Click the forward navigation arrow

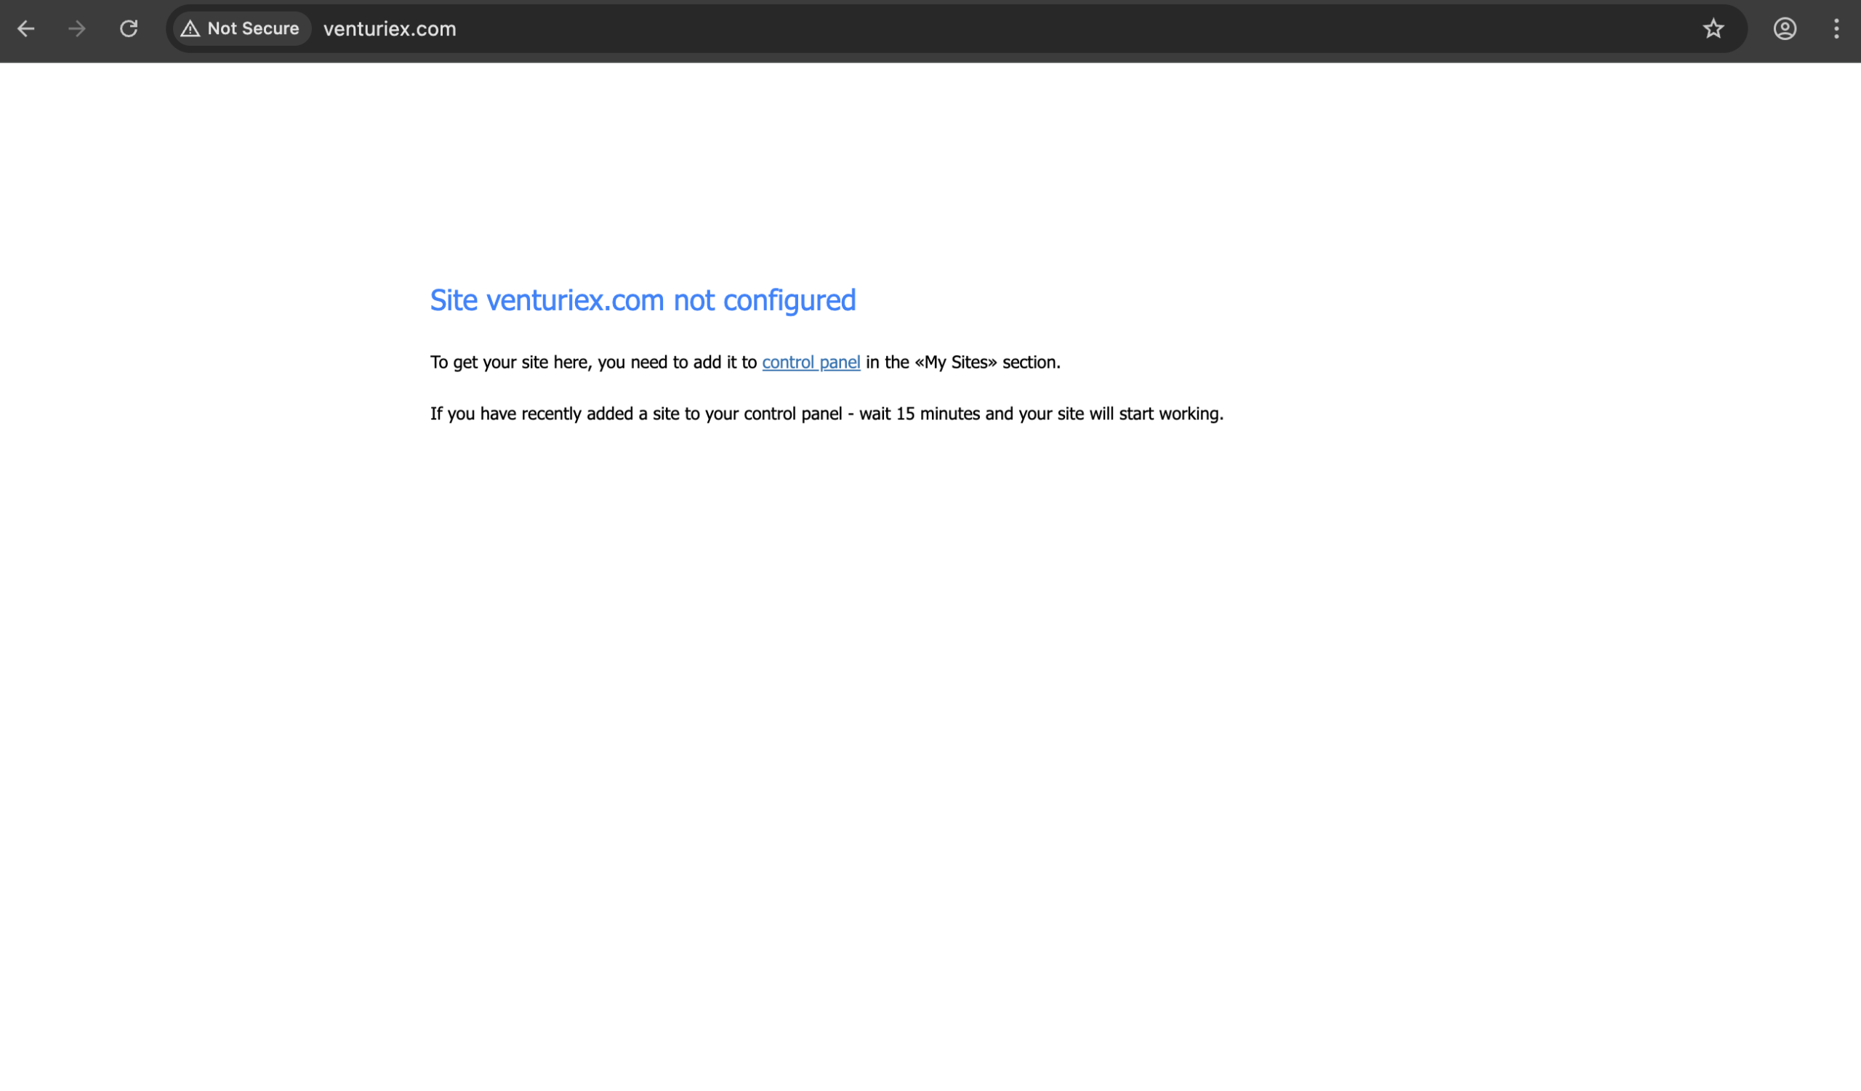(77, 29)
